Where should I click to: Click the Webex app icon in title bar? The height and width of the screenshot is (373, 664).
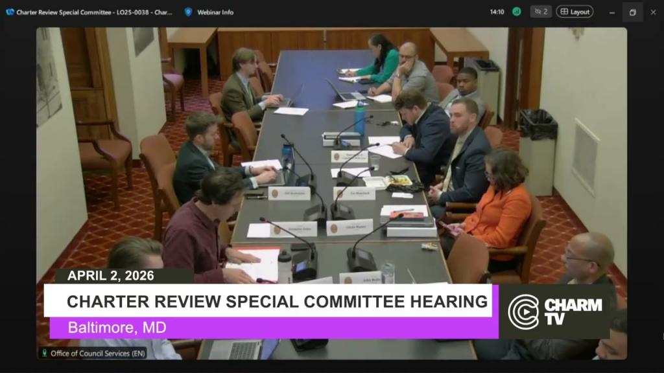pyautogui.click(x=10, y=12)
